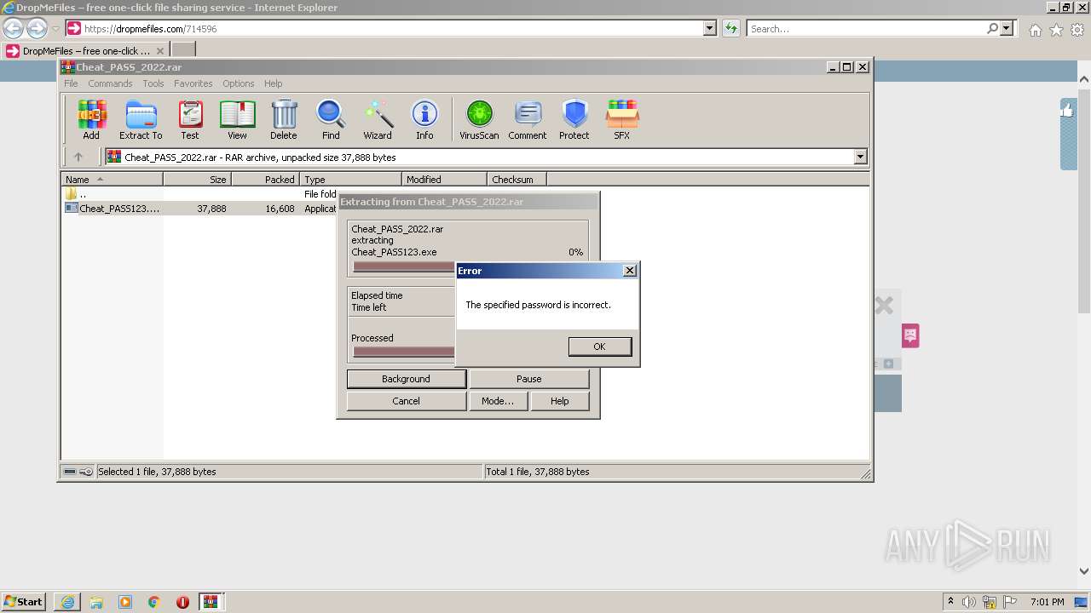Open the Commands menu

click(110, 83)
